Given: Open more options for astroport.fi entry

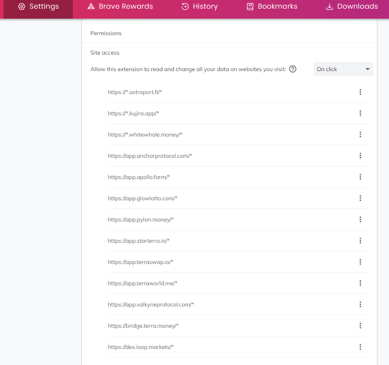Looking at the screenshot, I should pos(360,92).
